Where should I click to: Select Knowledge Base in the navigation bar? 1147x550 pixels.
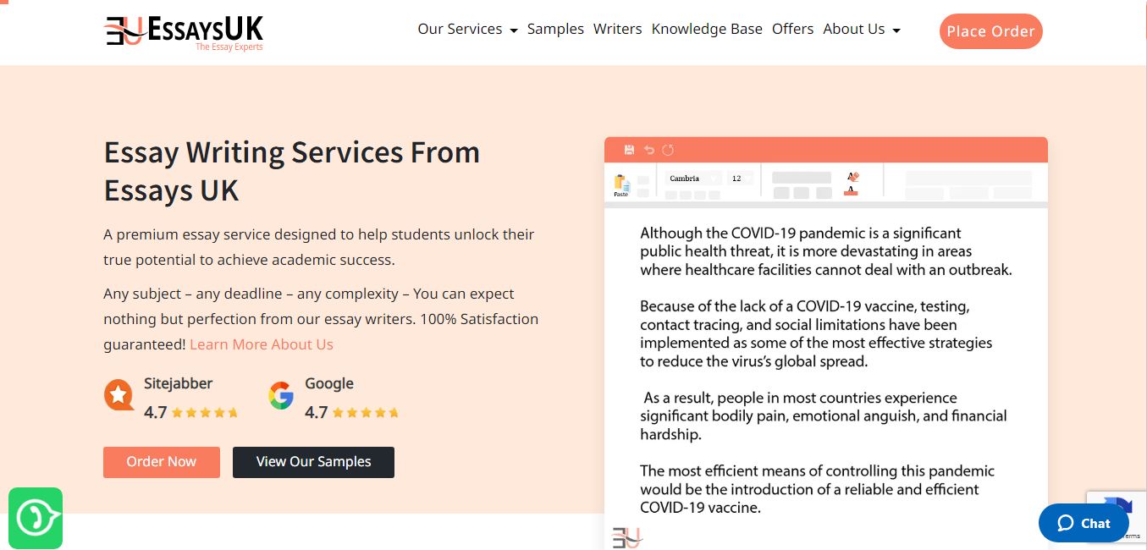707,30
